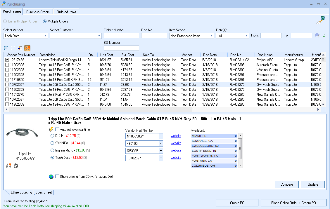Click the table's horizontal scrollbar thumb
The width and height of the screenshot is (330, 209).
click(100, 109)
